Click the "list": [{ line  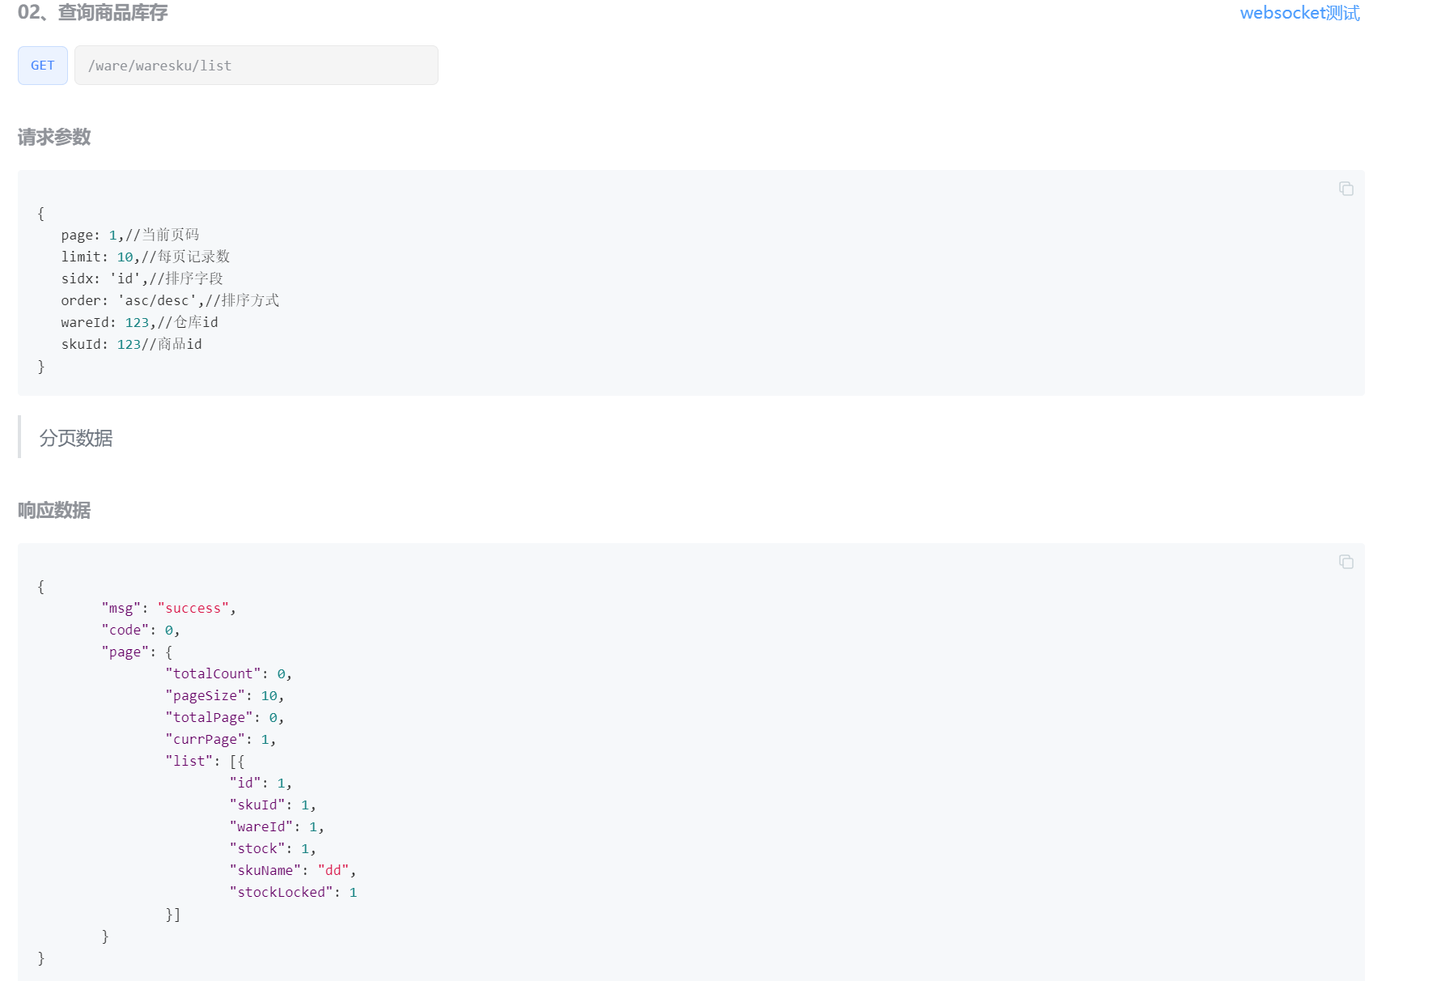pyautogui.click(x=205, y=761)
